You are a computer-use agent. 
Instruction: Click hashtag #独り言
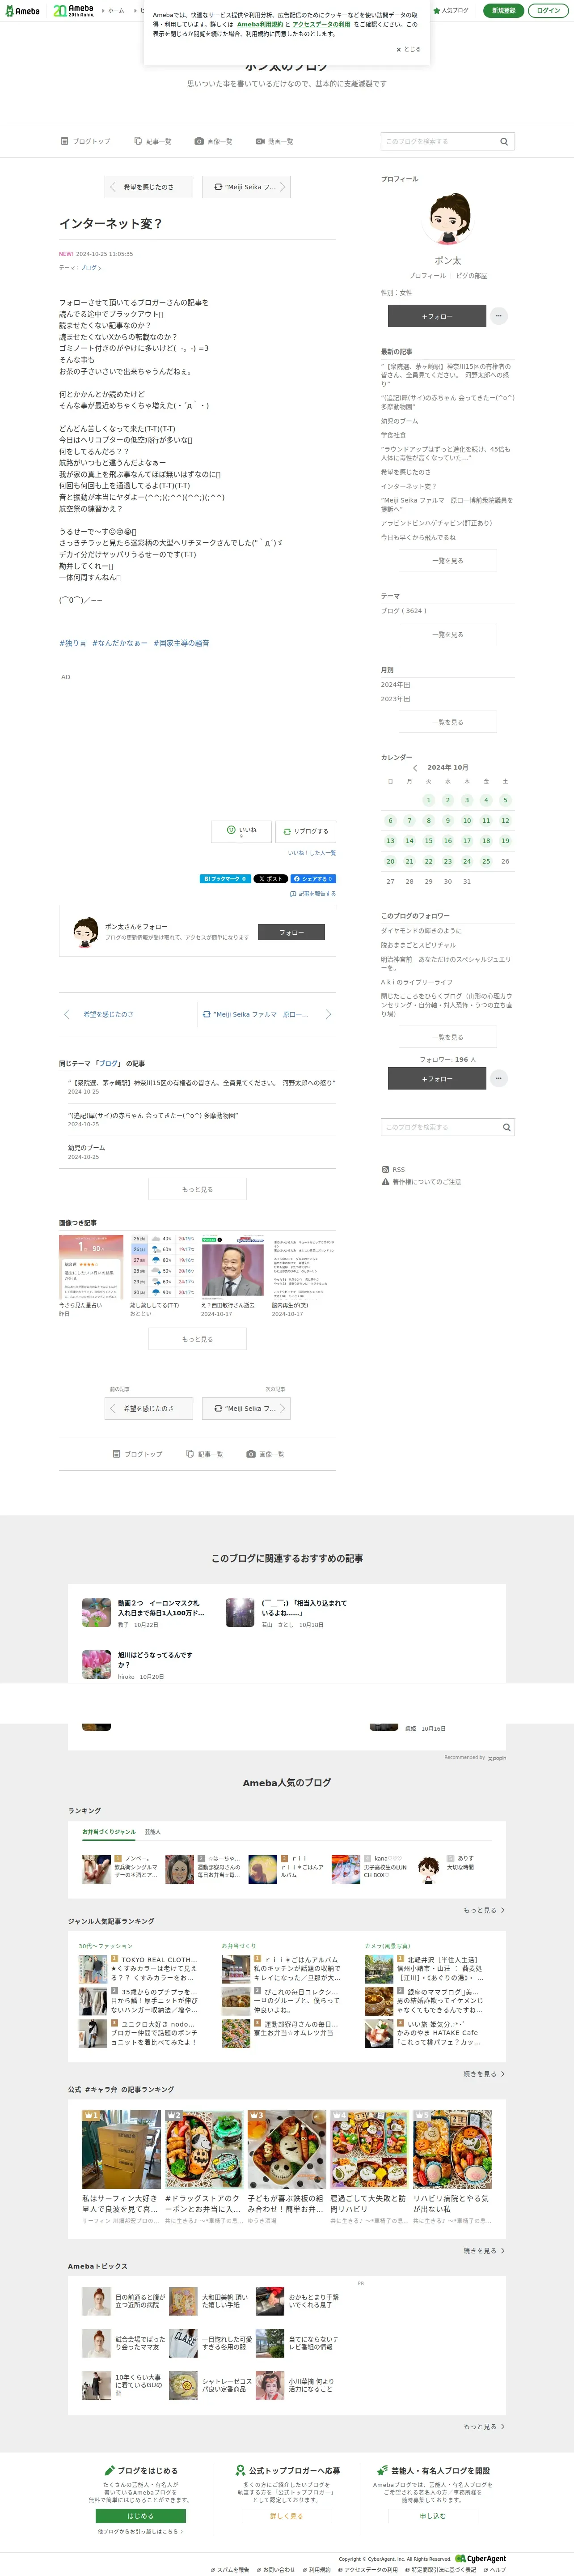point(72,643)
